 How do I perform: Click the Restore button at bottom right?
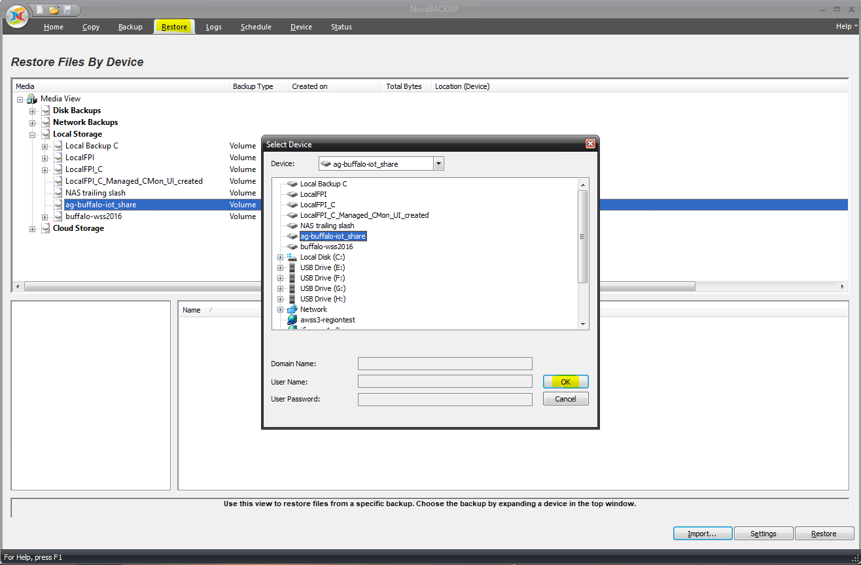pos(824,534)
